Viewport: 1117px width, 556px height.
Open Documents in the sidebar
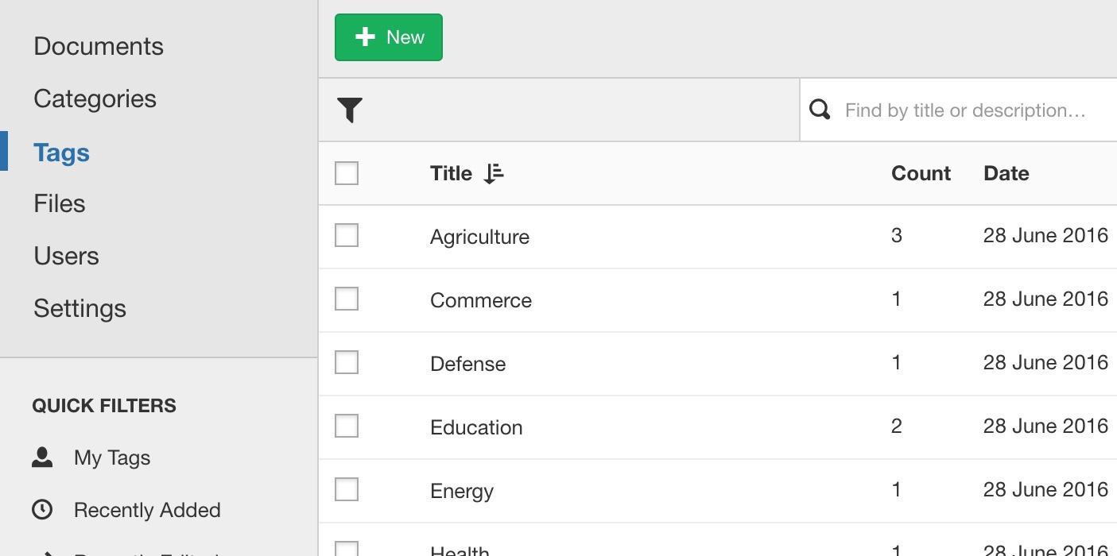[x=99, y=46]
